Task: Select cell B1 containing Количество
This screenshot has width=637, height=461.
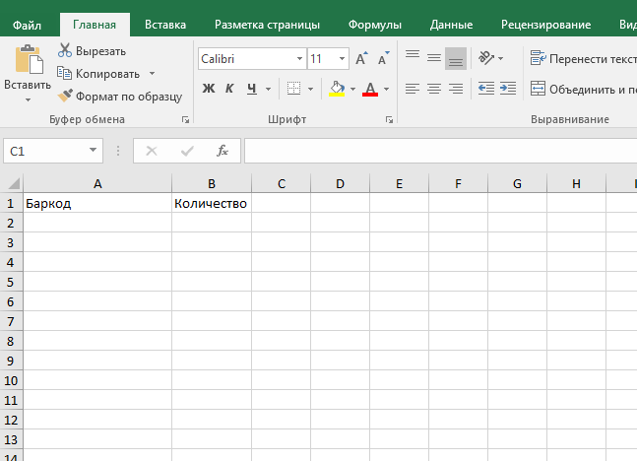Action: [x=212, y=203]
